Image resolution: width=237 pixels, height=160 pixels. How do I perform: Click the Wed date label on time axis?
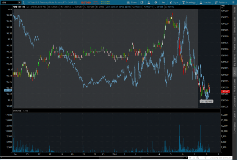[115, 154]
